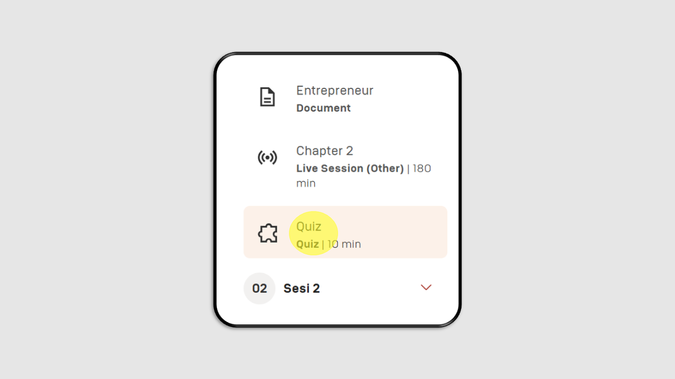Image resolution: width=675 pixels, height=379 pixels.
Task: Click the 02 circular session badge
Action: [x=259, y=288]
